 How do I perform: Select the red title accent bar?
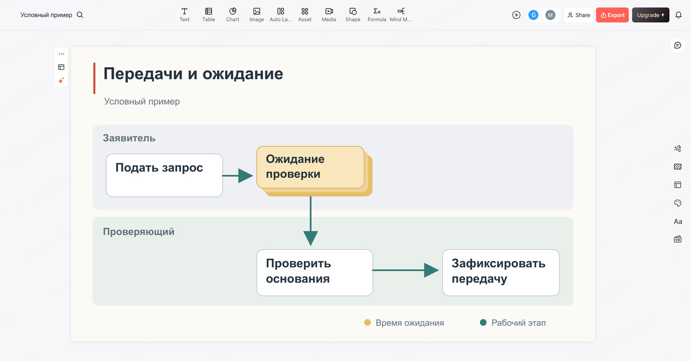[94, 78]
